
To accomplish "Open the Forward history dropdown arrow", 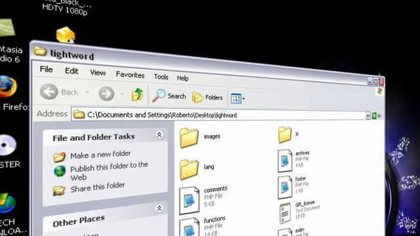I will [x=122, y=94].
